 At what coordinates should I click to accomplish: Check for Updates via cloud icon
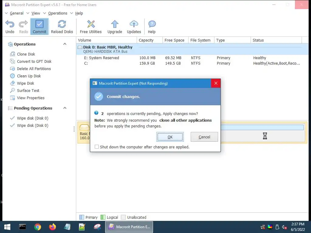tap(134, 24)
